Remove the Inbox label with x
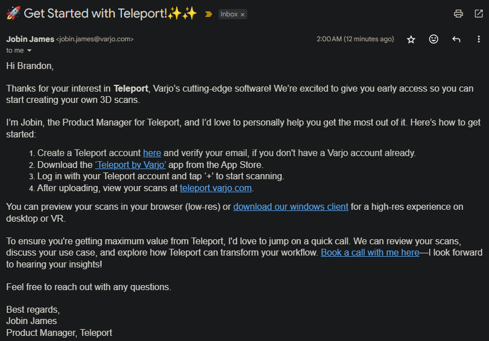 [x=242, y=14]
